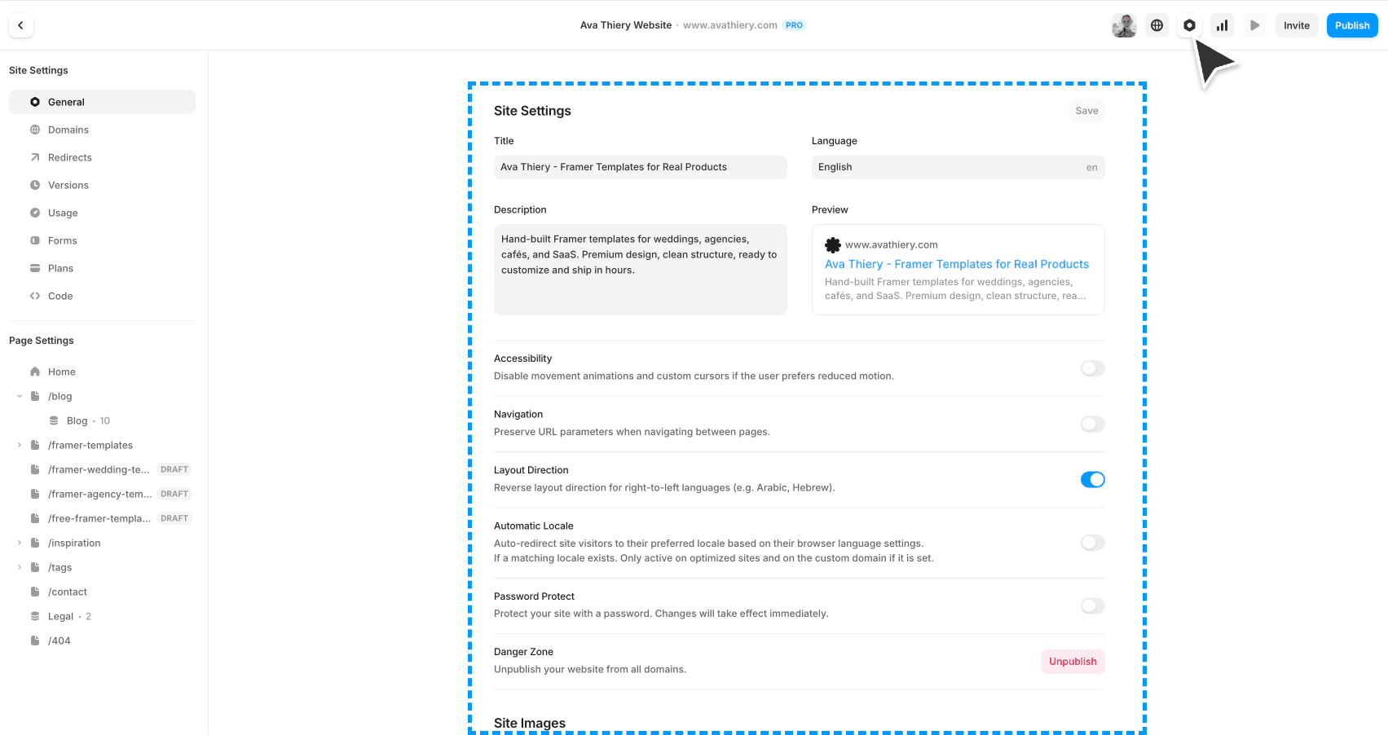Enable the Accessibility reduced motion toggle
This screenshot has width=1388, height=735.
(x=1093, y=368)
